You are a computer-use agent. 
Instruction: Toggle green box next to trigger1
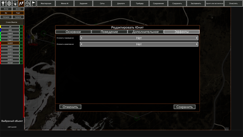tap(21, 37)
